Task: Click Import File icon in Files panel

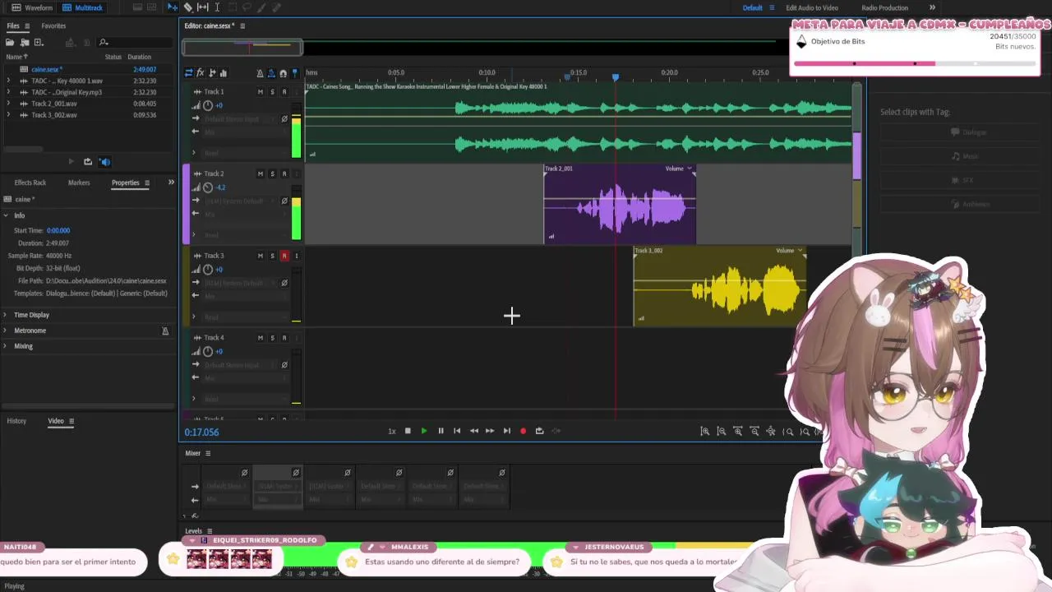Action: 25,42
